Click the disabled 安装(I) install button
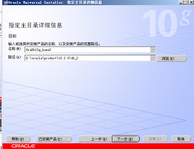 click(x=155, y=139)
